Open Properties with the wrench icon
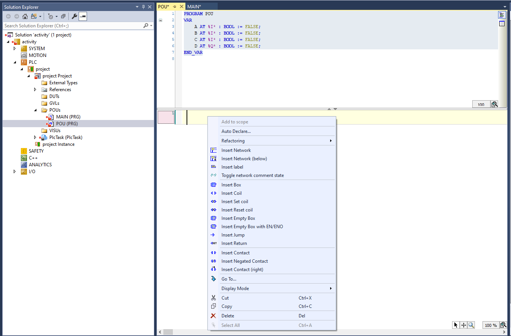 (x=74, y=16)
